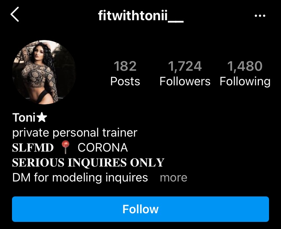This screenshot has height=229, width=281.
Task: Tap the fitwithtonii__ username header
Action: 140,16
